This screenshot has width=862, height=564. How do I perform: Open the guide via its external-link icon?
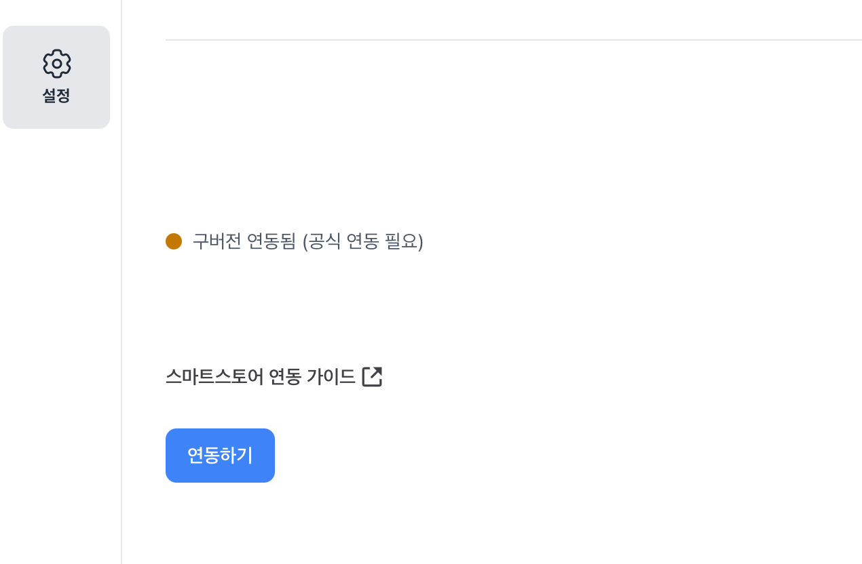(x=372, y=376)
